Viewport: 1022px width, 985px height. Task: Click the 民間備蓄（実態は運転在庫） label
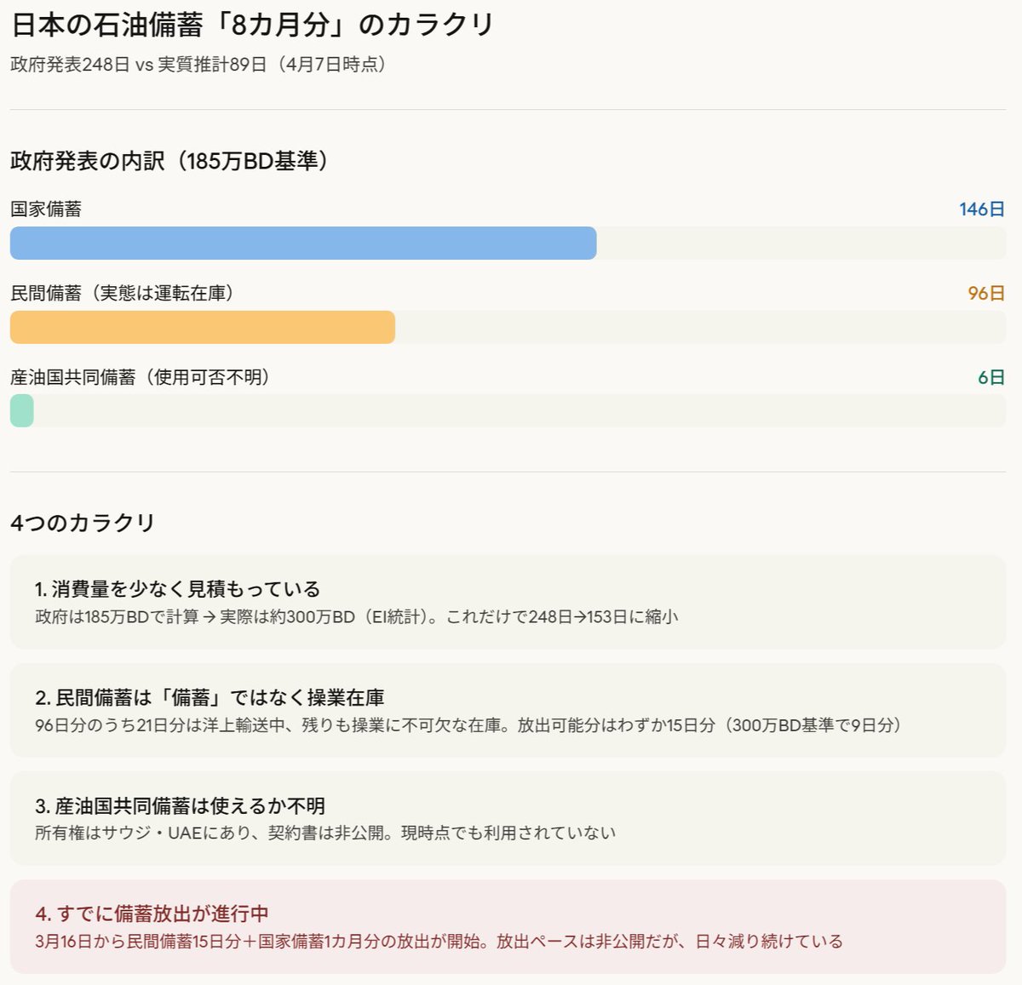[x=123, y=294]
